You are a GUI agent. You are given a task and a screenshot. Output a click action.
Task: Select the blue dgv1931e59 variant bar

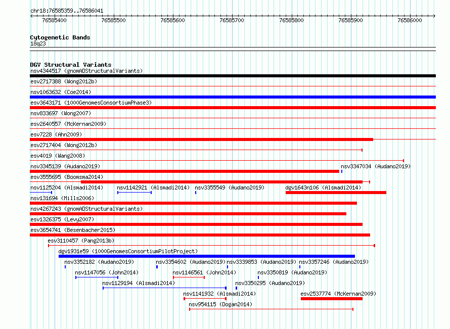[207, 256]
